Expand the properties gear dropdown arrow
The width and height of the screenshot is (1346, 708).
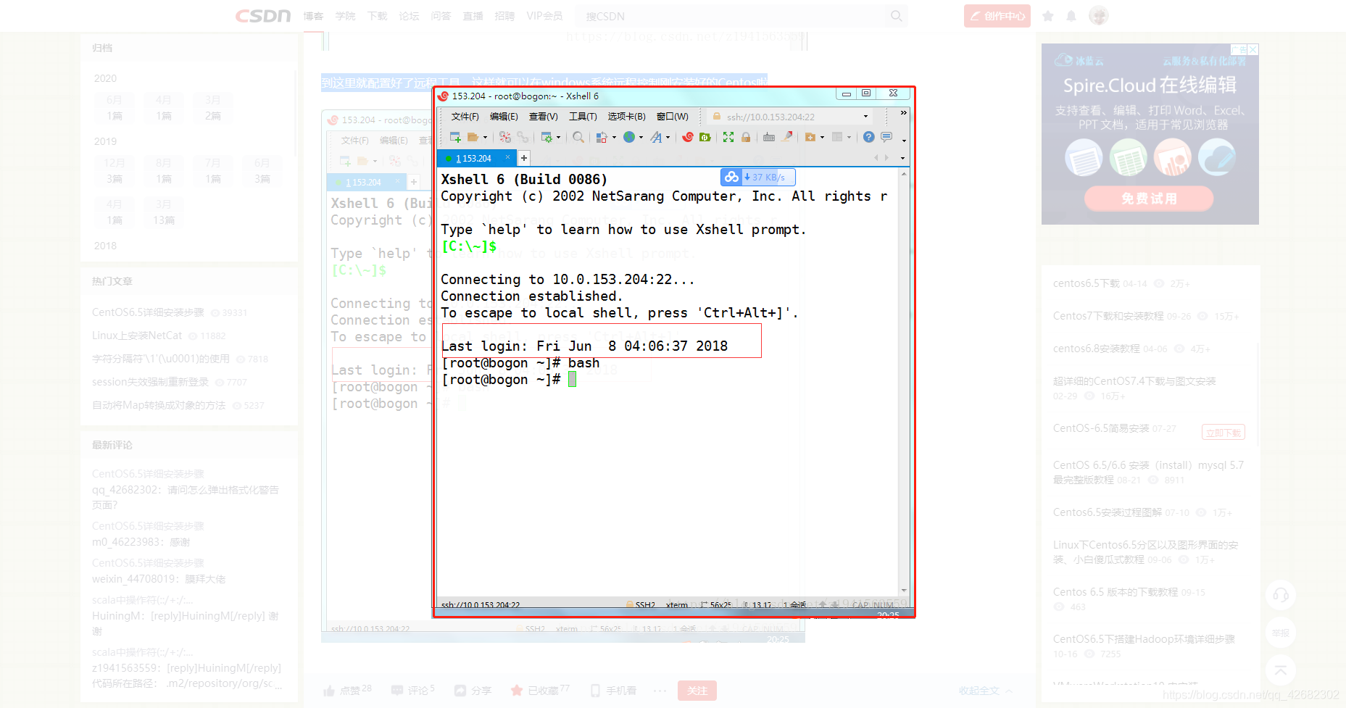pos(558,138)
